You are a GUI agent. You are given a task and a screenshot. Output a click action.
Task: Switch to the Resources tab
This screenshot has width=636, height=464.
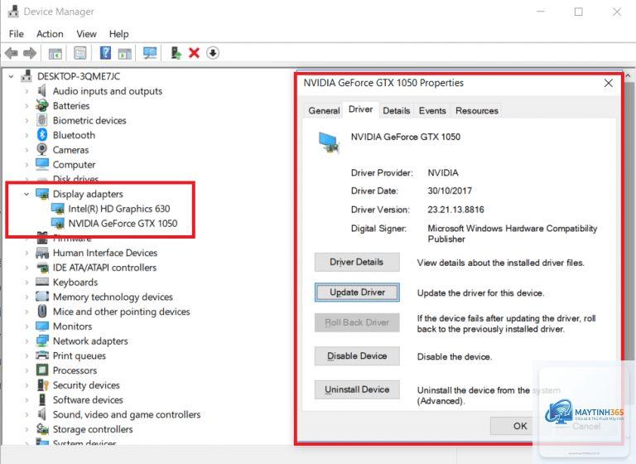pyautogui.click(x=477, y=110)
